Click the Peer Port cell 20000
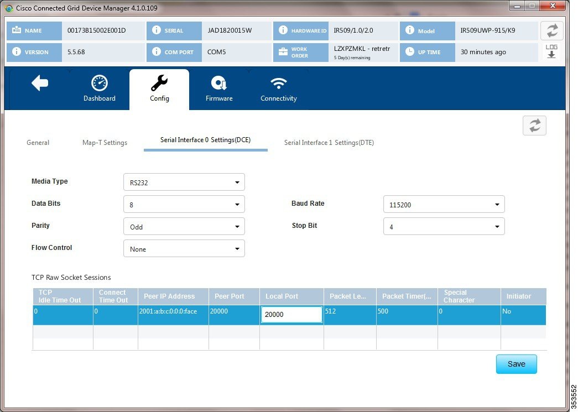 click(234, 315)
